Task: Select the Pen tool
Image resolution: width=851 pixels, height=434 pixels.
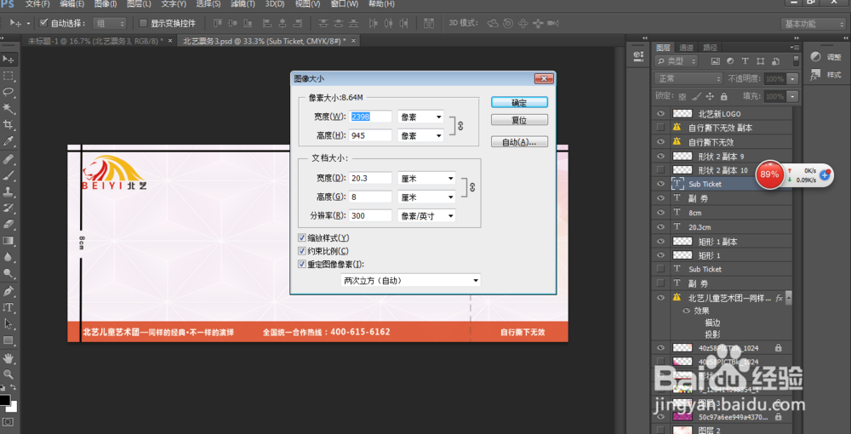Action: pos(9,291)
